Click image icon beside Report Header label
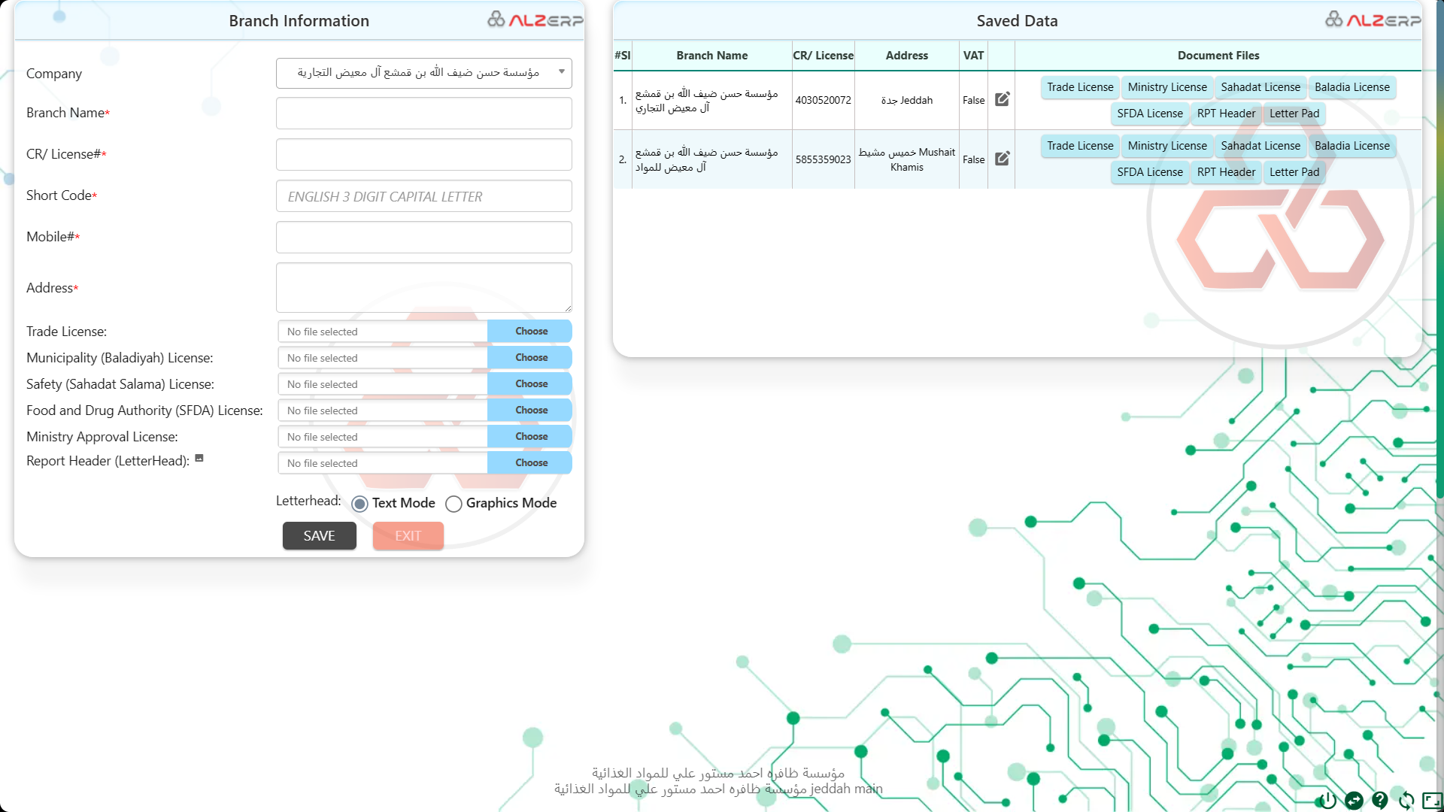1444x812 pixels. pos(199,458)
